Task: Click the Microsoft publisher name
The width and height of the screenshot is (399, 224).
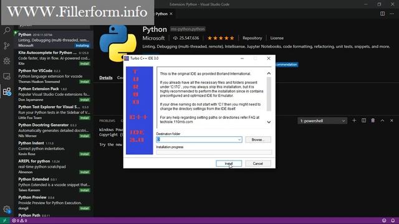Action: (x=153, y=38)
